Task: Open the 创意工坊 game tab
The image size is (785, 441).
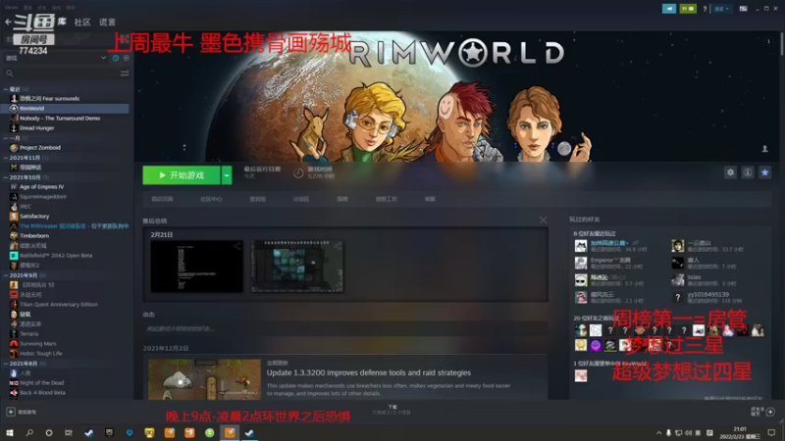Action: [x=386, y=199]
